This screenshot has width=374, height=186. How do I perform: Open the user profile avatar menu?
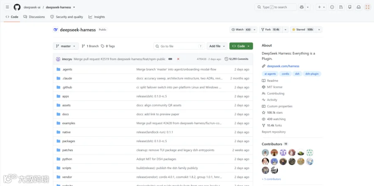[x=367, y=7]
